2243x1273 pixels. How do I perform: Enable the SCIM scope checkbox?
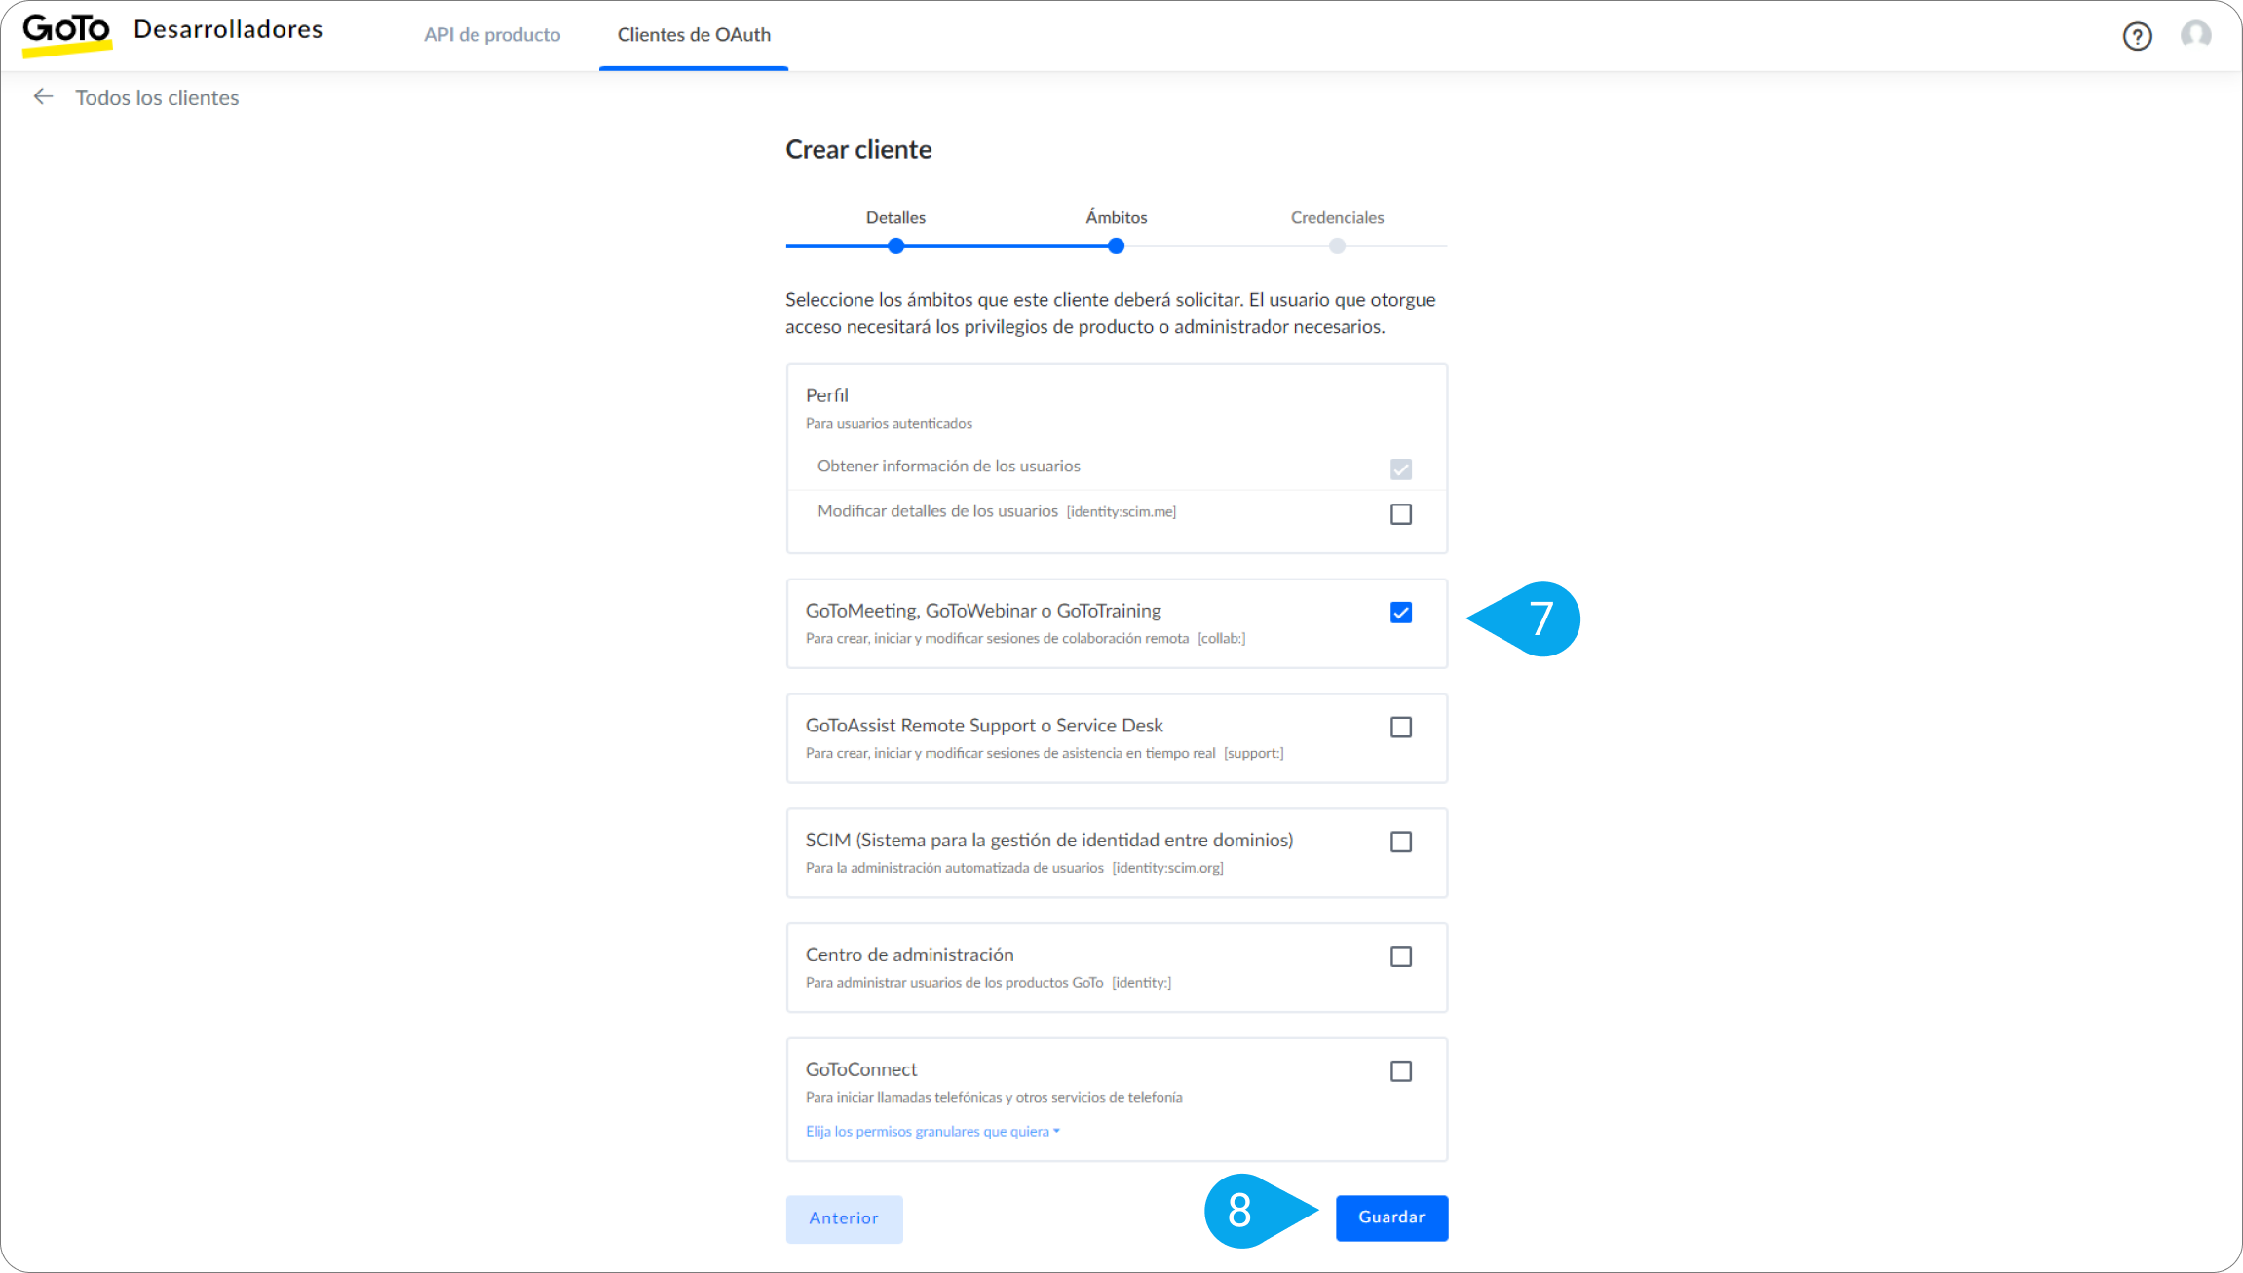click(x=1401, y=842)
